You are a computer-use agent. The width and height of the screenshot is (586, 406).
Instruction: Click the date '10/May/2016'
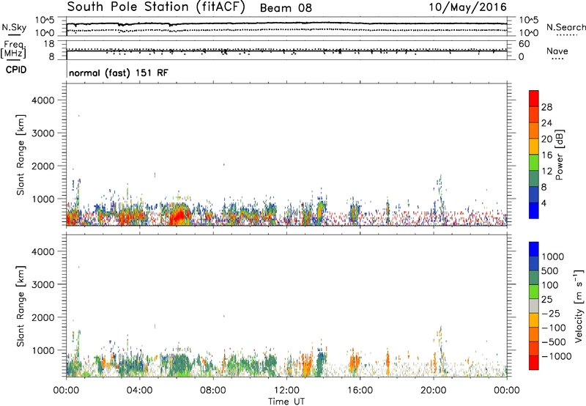click(467, 7)
